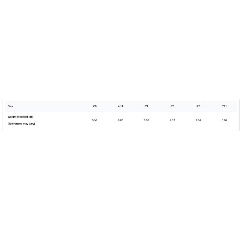Click the blank white area above the table
Image resolution: width=243 pixels, height=243 pixels.
(x=122, y=49)
